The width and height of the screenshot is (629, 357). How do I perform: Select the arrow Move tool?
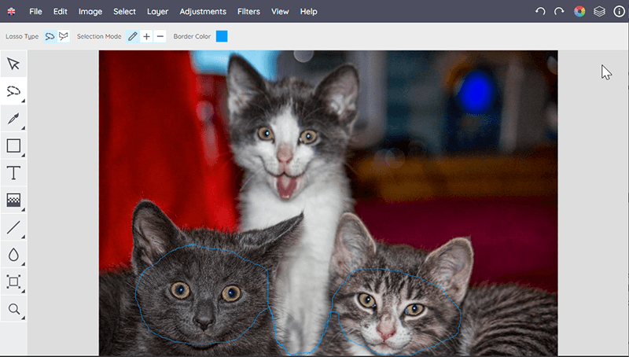click(13, 64)
